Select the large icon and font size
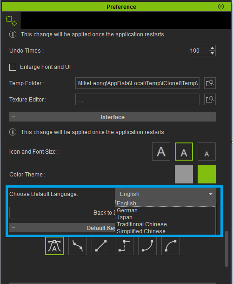Viewport: 233px width, 284px height. click(161, 151)
